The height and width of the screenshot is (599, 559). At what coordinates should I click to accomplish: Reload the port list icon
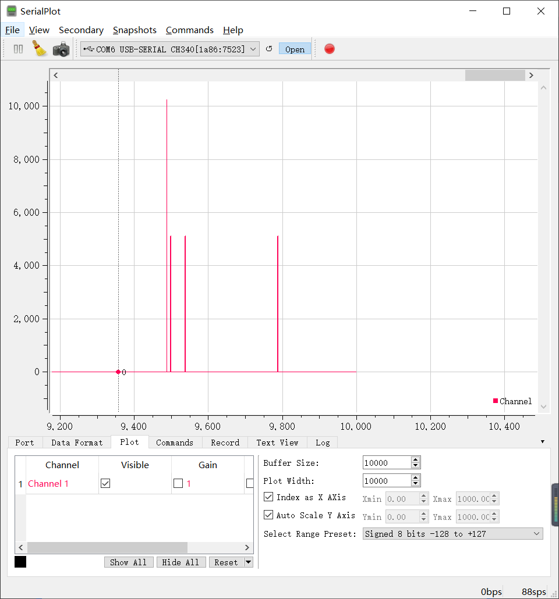[269, 49]
